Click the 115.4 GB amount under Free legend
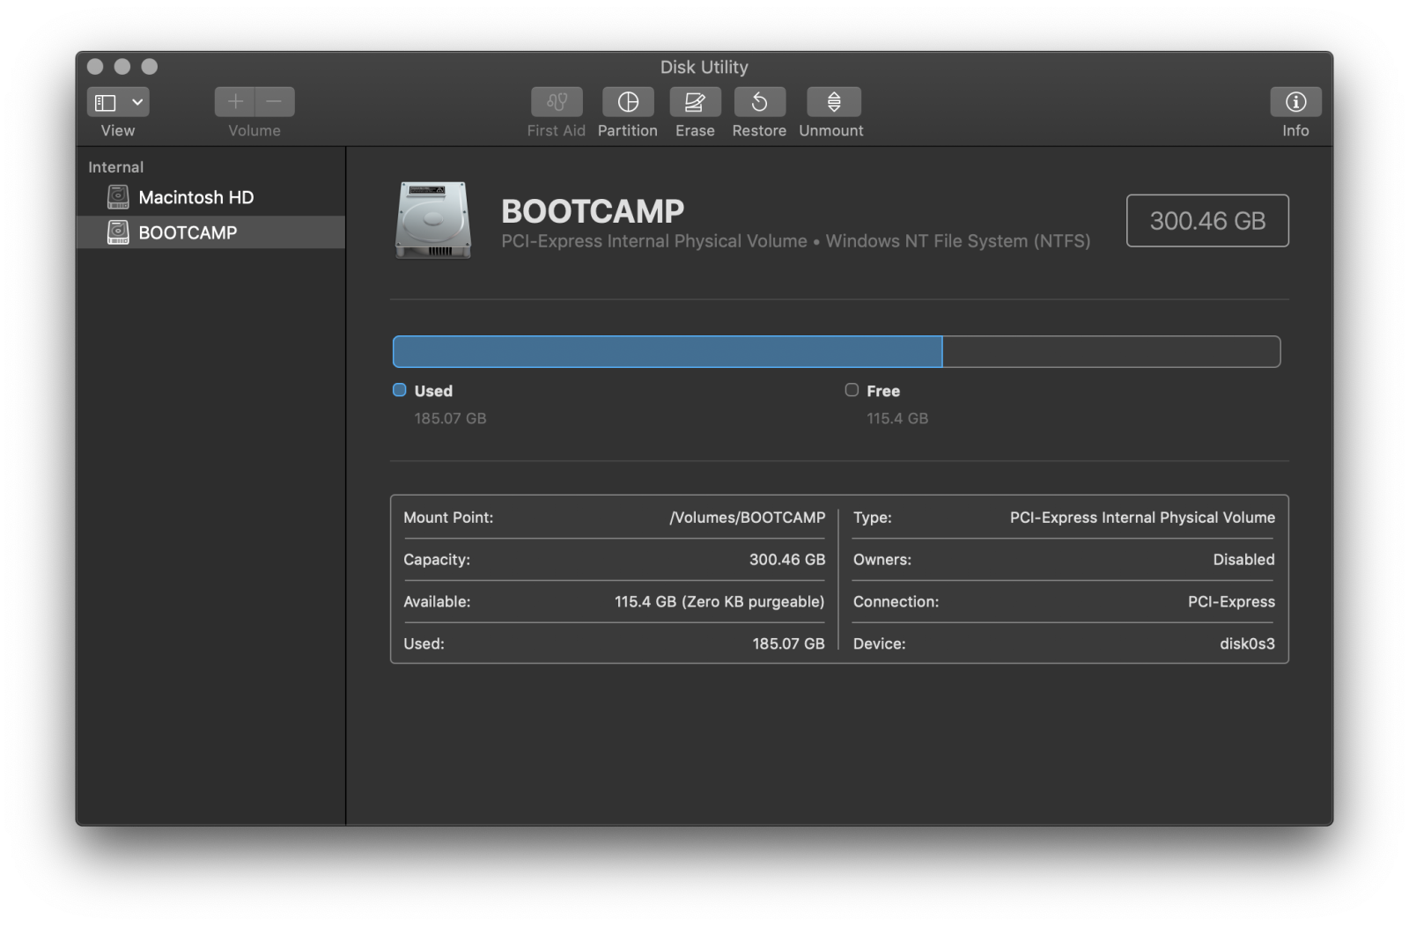This screenshot has height=926, width=1409. [897, 418]
